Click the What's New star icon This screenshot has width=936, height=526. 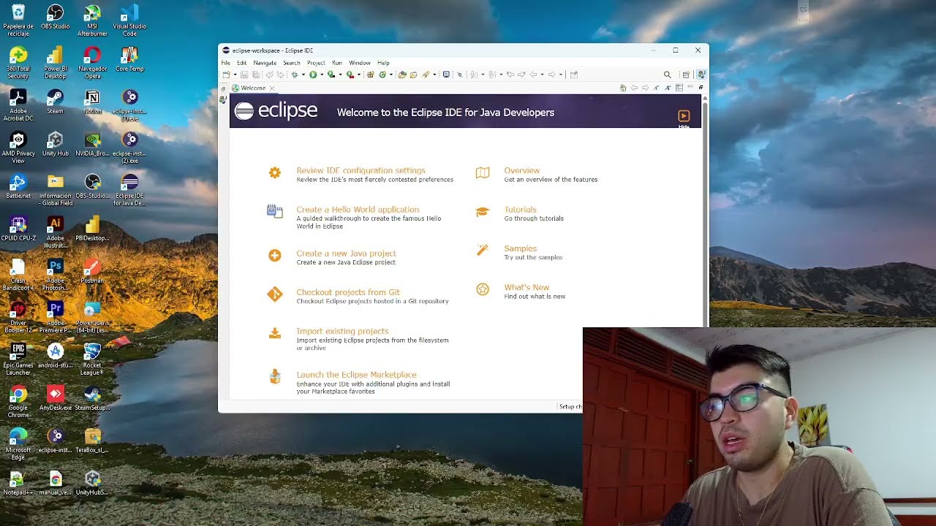(x=483, y=289)
